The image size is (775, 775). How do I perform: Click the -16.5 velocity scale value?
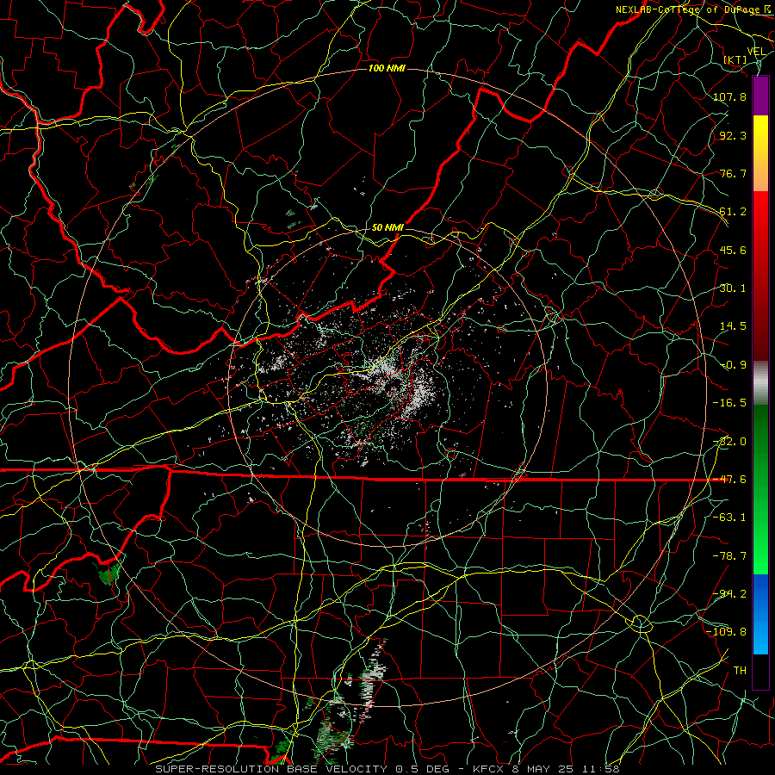pos(729,403)
